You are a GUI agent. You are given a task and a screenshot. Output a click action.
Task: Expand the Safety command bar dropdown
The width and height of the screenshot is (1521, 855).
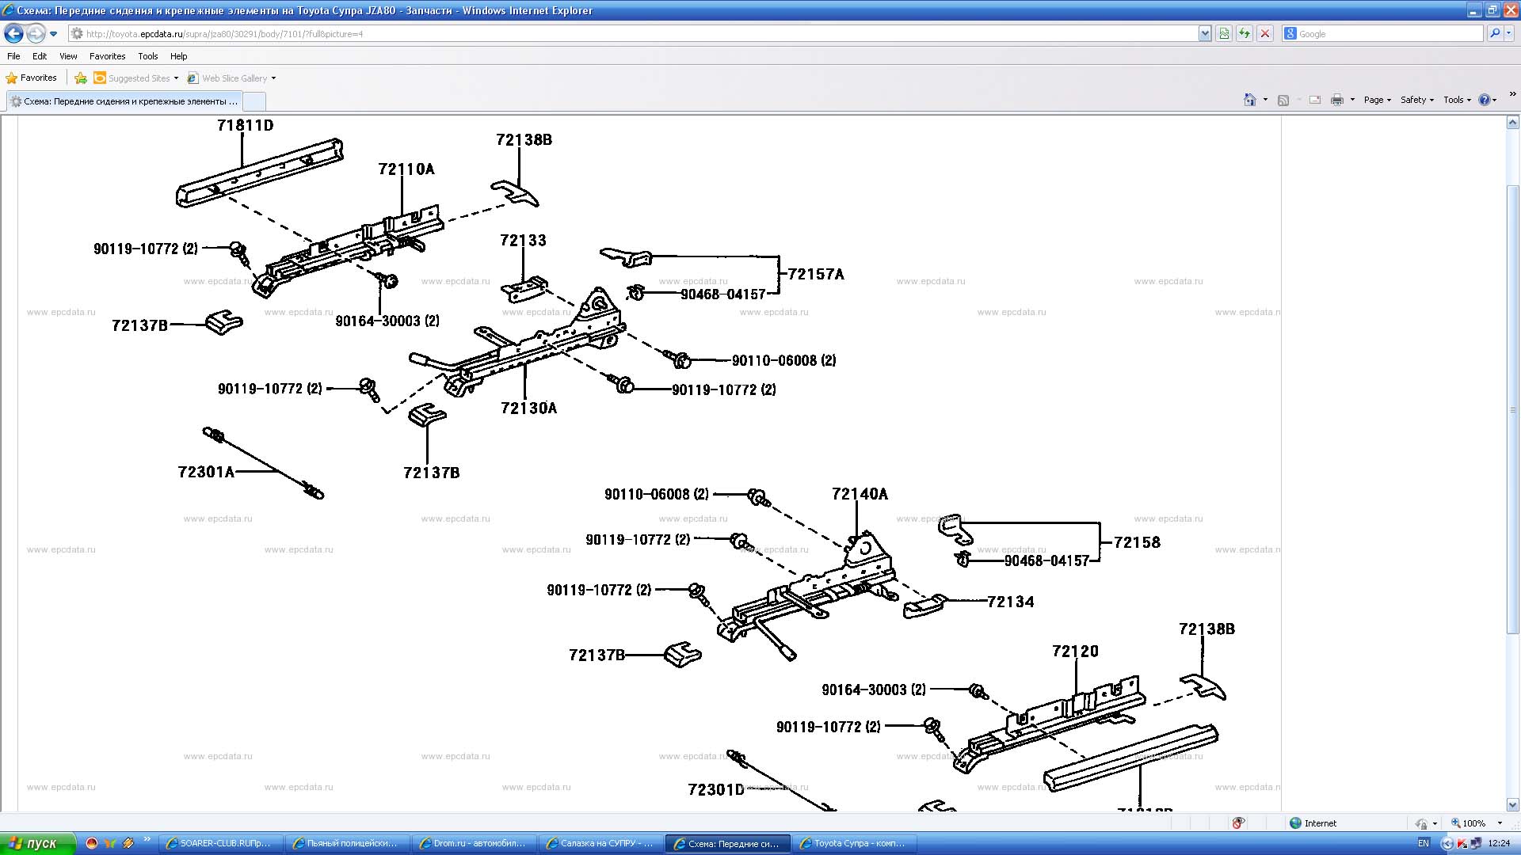pos(1416,100)
